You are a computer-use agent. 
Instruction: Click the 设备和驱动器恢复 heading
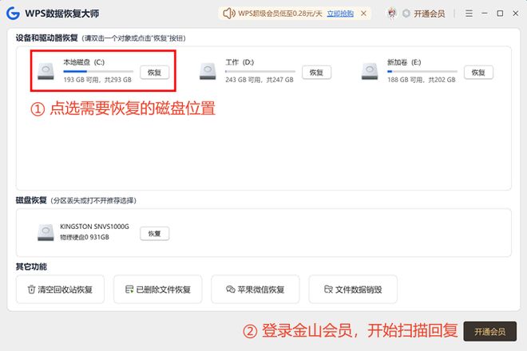point(47,38)
